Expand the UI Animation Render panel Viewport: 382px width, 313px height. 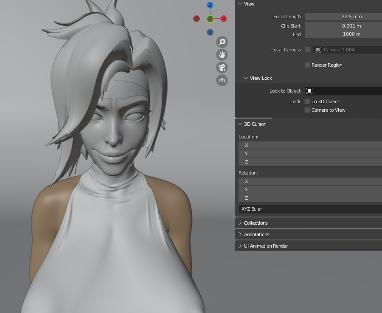[x=266, y=246]
